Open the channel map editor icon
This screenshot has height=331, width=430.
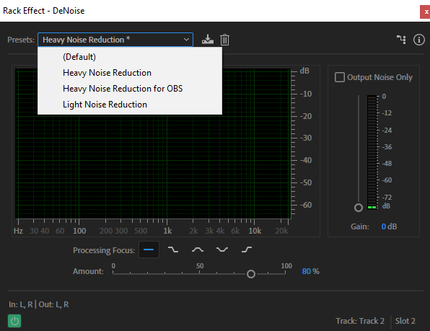coord(401,40)
